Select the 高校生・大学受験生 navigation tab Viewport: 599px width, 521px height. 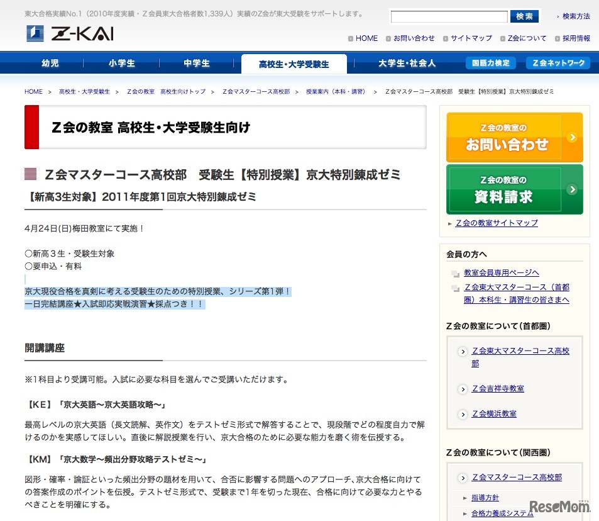click(x=294, y=64)
